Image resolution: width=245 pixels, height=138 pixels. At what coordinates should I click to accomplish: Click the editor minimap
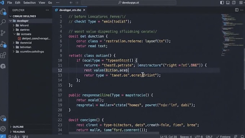pos(232,35)
